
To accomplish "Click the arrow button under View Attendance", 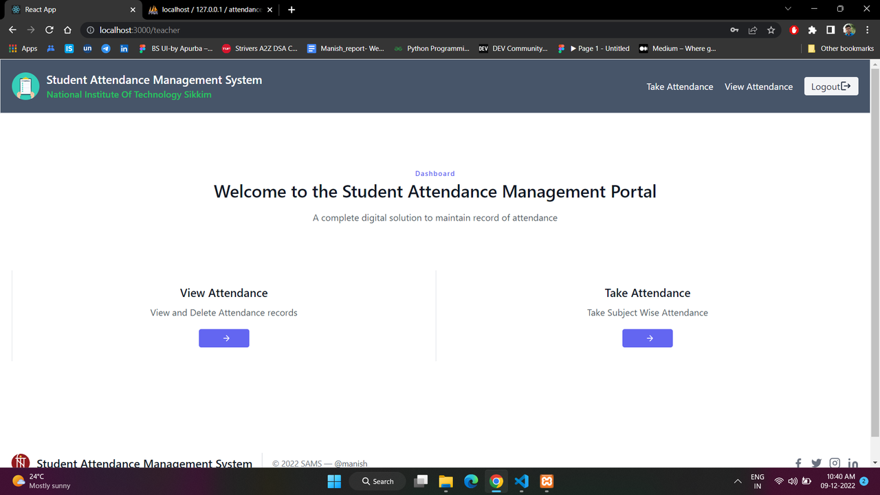I will (x=223, y=338).
